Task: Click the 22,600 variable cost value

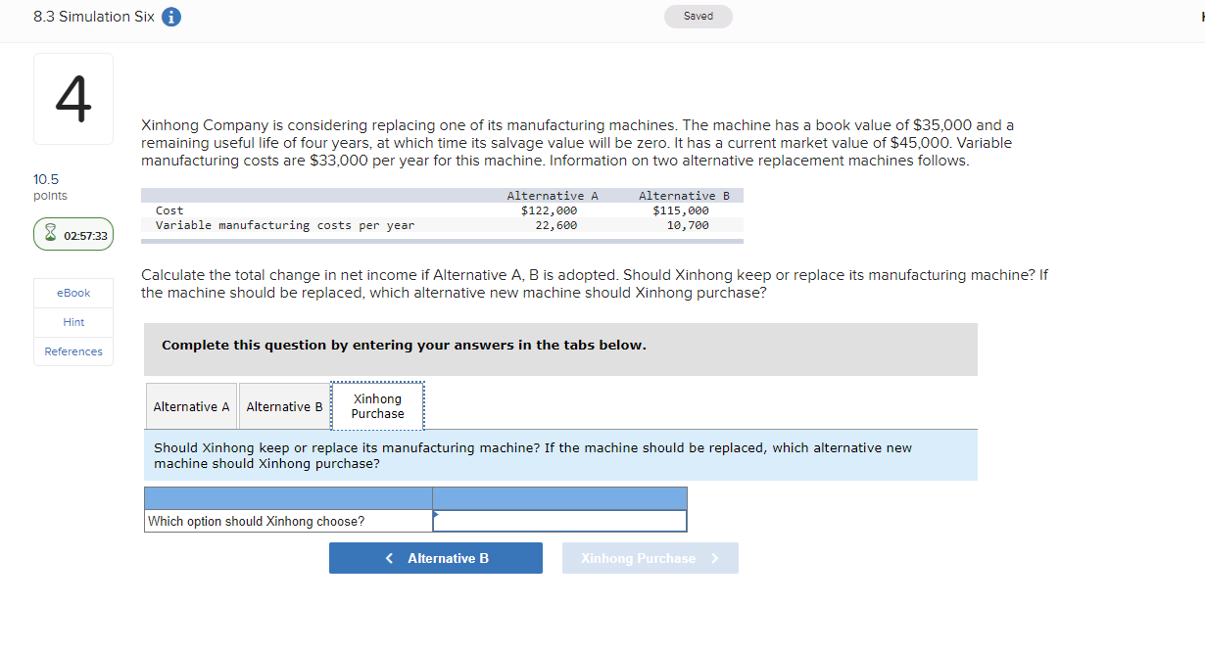Action: pos(555,225)
